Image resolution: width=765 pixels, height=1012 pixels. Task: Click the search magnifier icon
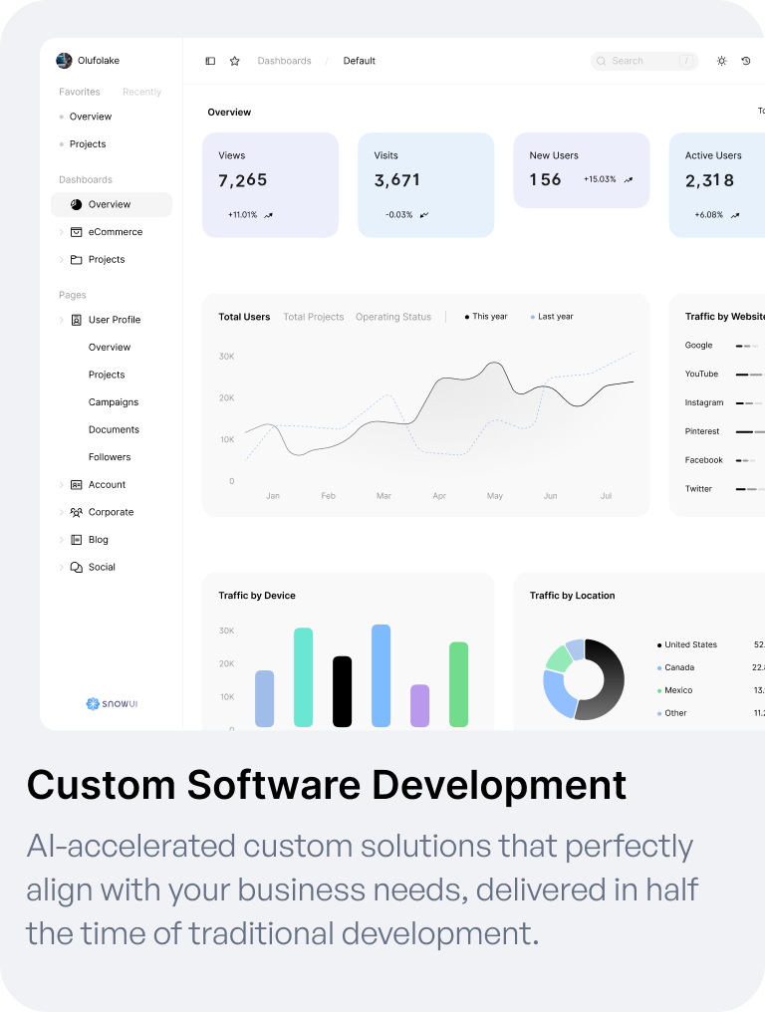click(601, 61)
